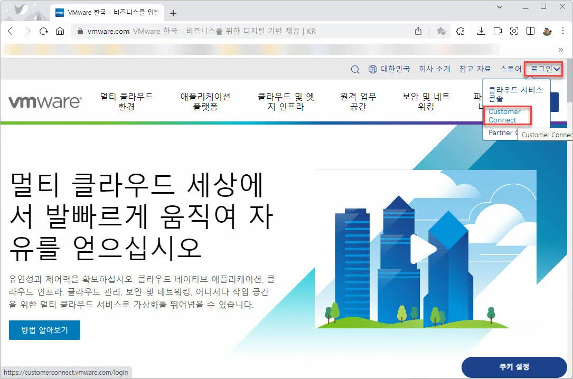Open the split screen icon
573x379 pixels.
530,31
